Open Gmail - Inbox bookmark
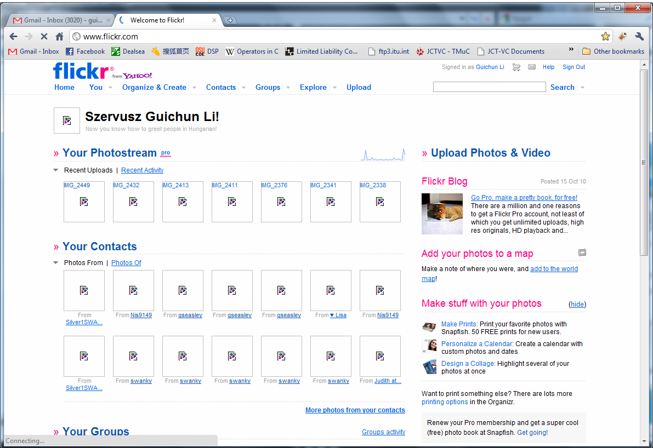 click(34, 51)
